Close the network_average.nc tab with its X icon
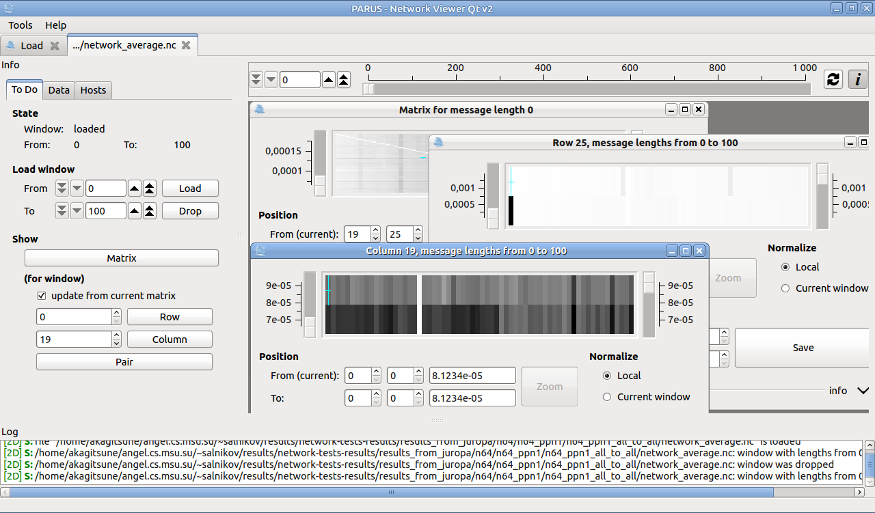 (x=185, y=46)
